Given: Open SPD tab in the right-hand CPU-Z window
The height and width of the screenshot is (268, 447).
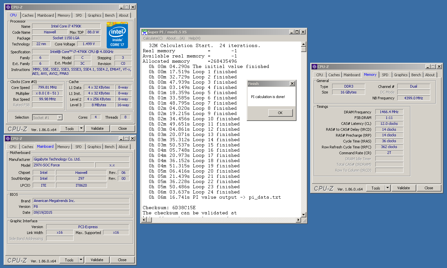Looking at the screenshot, I should click(385, 75).
